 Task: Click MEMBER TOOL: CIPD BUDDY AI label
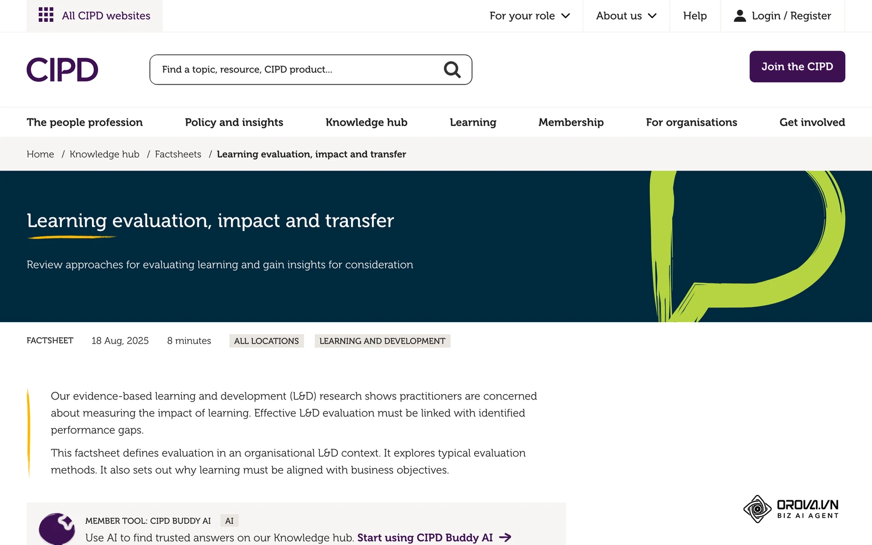(x=148, y=521)
